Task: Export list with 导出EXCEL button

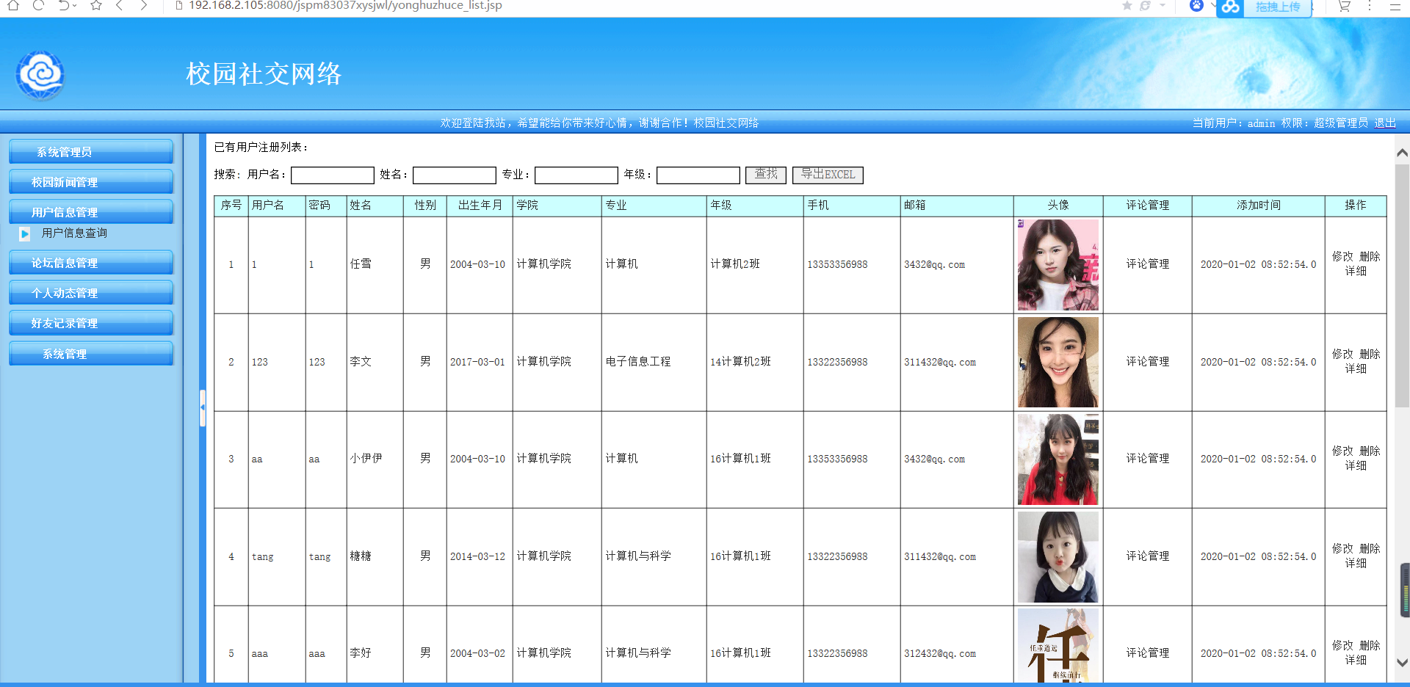Action: (828, 175)
